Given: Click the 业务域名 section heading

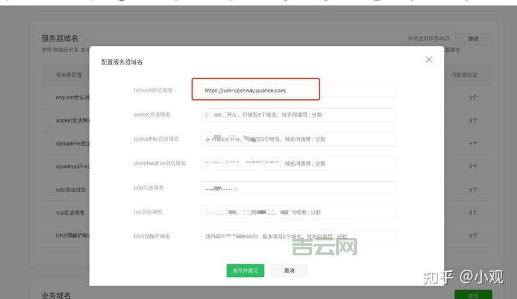Looking at the screenshot, I should [x=56, y=295].
